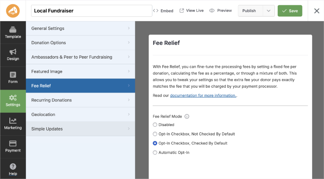
Task: Open Recurring Donations menu item
Action: [80, 100]
